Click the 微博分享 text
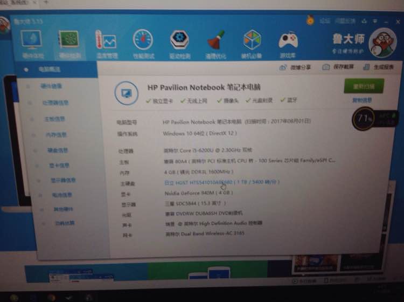 coord(301,67)
